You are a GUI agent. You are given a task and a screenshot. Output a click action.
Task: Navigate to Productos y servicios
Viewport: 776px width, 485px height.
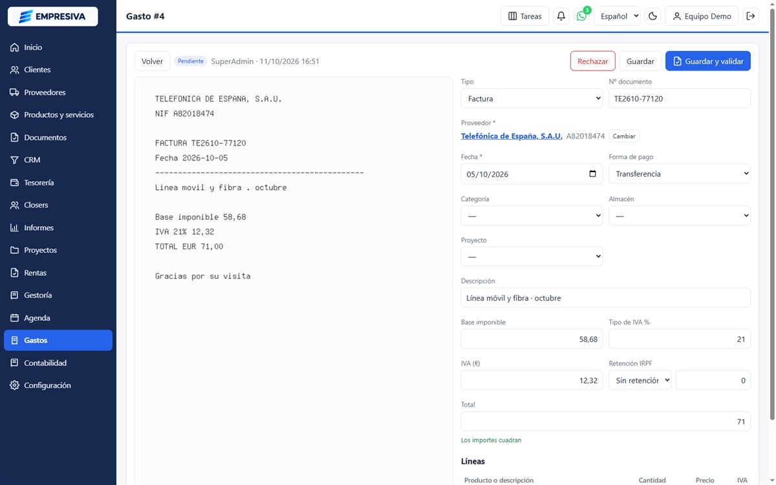pos(58,115)
